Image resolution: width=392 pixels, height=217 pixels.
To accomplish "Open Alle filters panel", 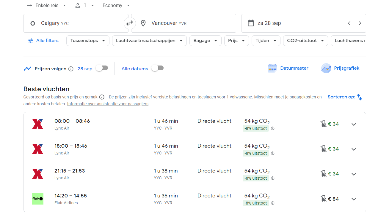I will pyautogui.click(x=43, y=41).
